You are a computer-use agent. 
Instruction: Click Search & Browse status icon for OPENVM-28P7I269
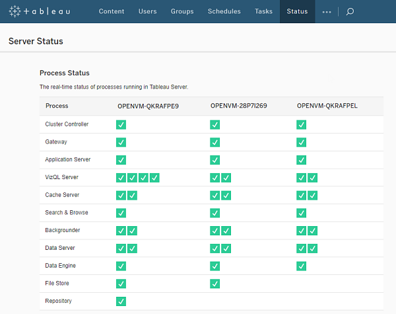pyautogui.click(x=214, y=213)
